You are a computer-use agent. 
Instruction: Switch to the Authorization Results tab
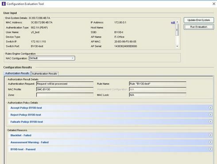(17, 73)
